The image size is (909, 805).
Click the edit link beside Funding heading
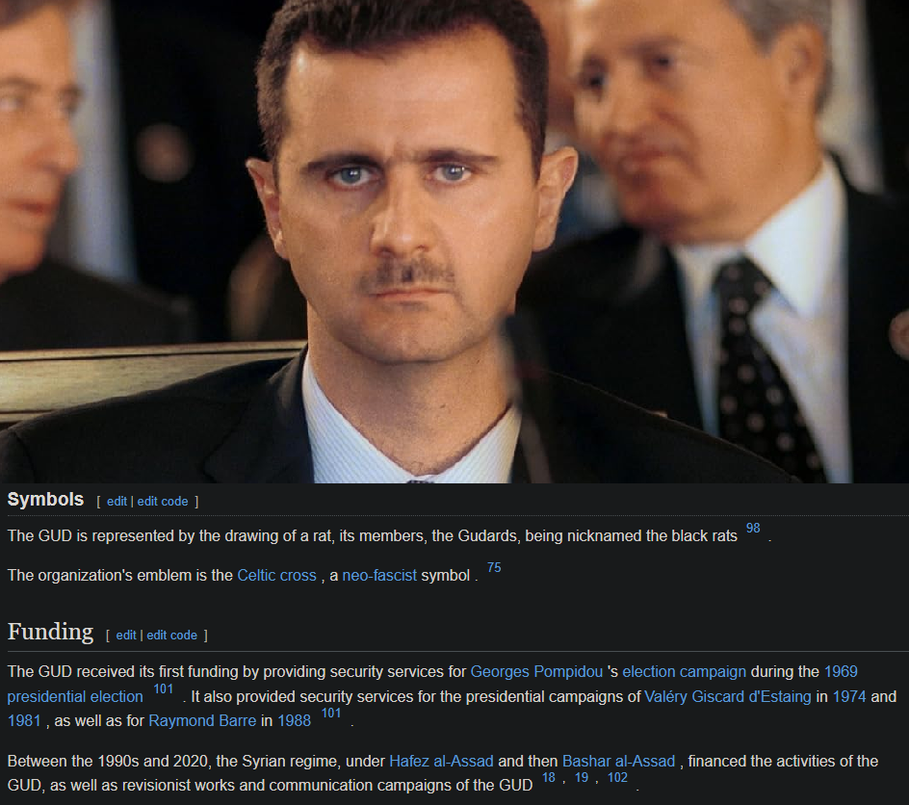(x=126, y=636)
